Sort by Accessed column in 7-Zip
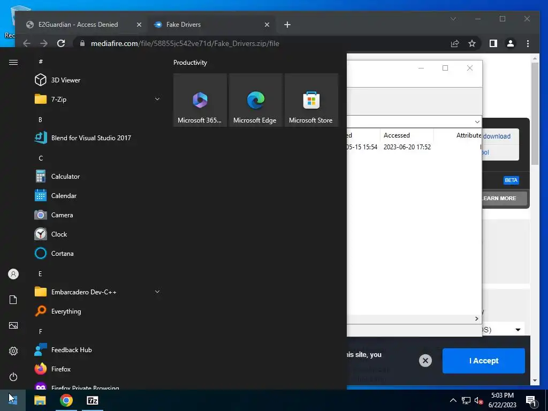548x411 pixels. coord(407,135)
